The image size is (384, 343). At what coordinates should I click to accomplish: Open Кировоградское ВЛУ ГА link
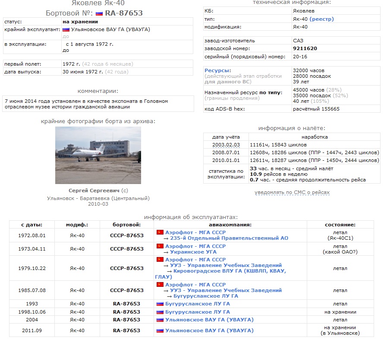230,271
